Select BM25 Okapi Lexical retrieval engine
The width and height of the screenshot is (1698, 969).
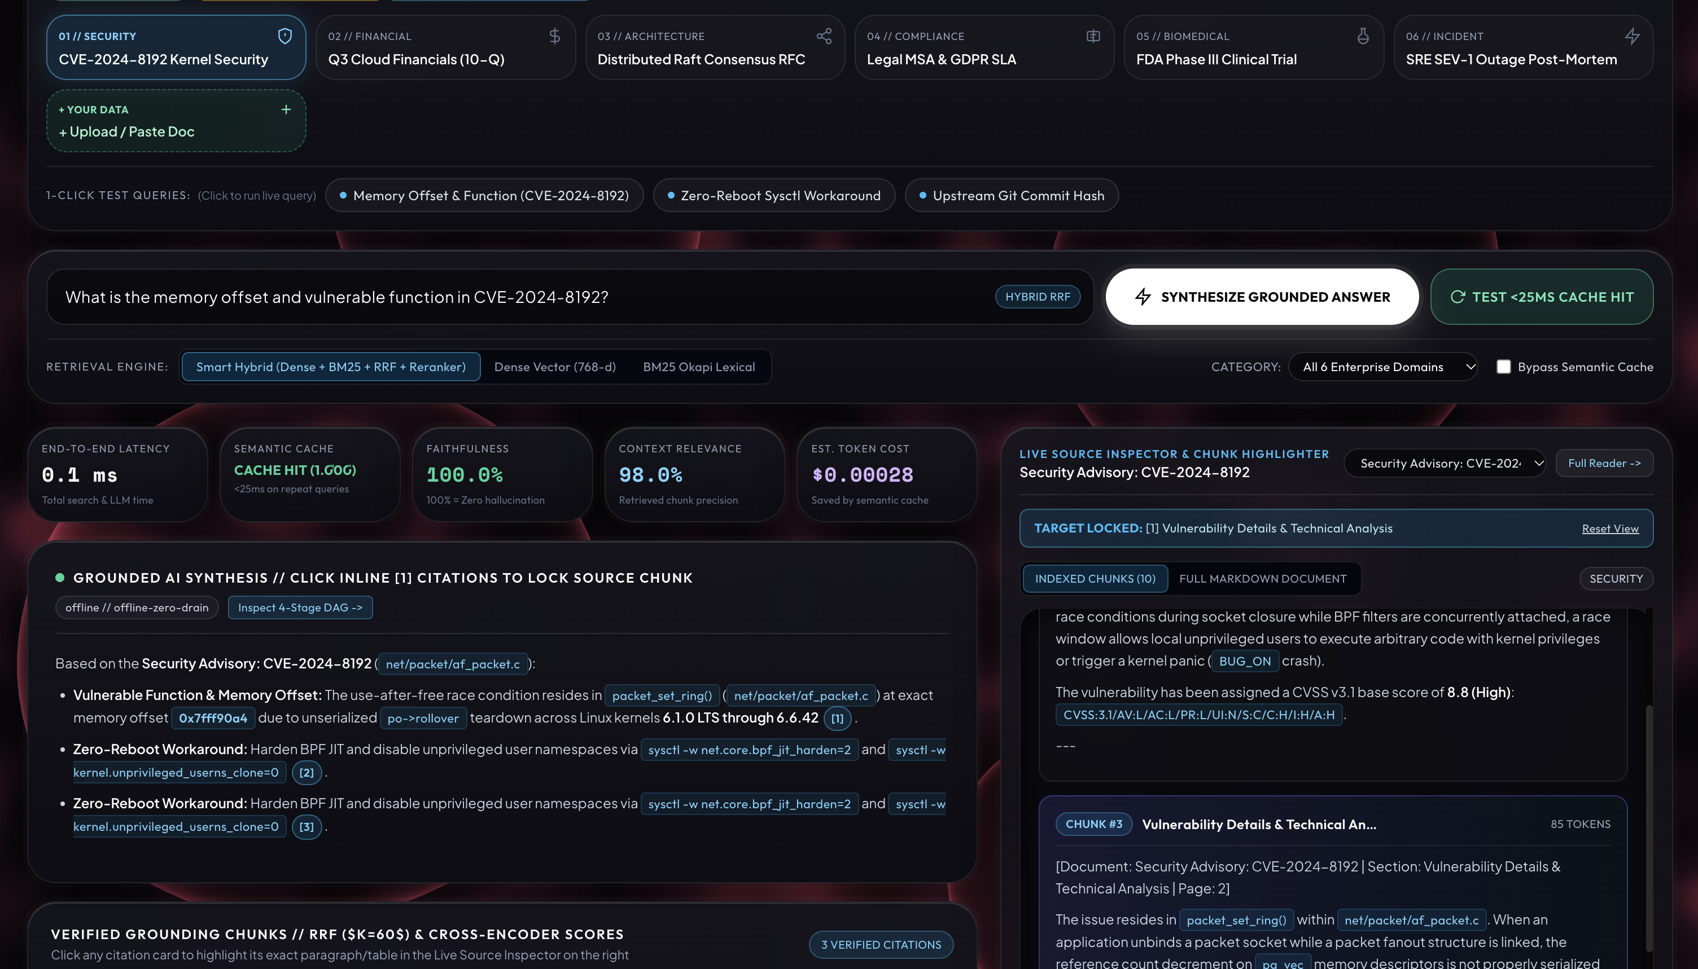(x=698, y=367)
